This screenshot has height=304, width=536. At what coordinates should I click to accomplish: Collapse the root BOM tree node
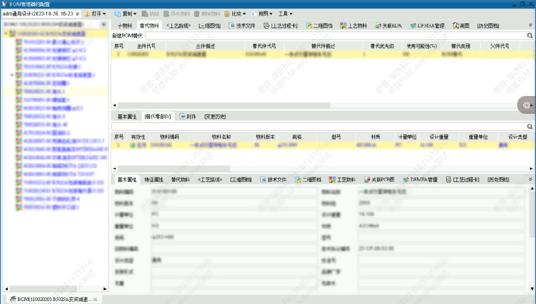[5, 34]
